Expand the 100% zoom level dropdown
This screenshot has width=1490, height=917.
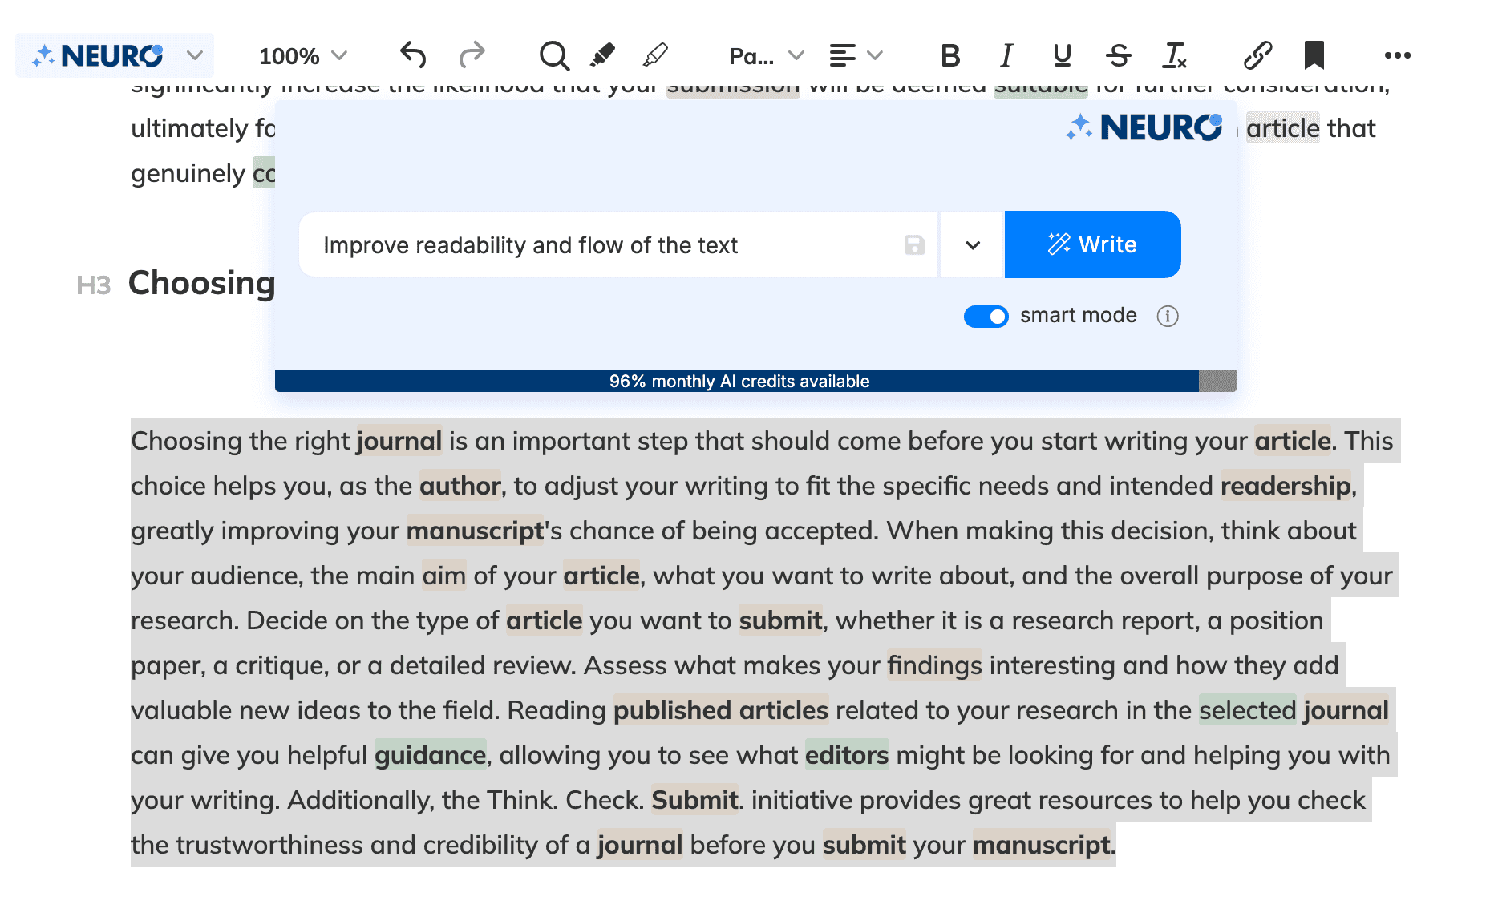[x=302, y=56]
